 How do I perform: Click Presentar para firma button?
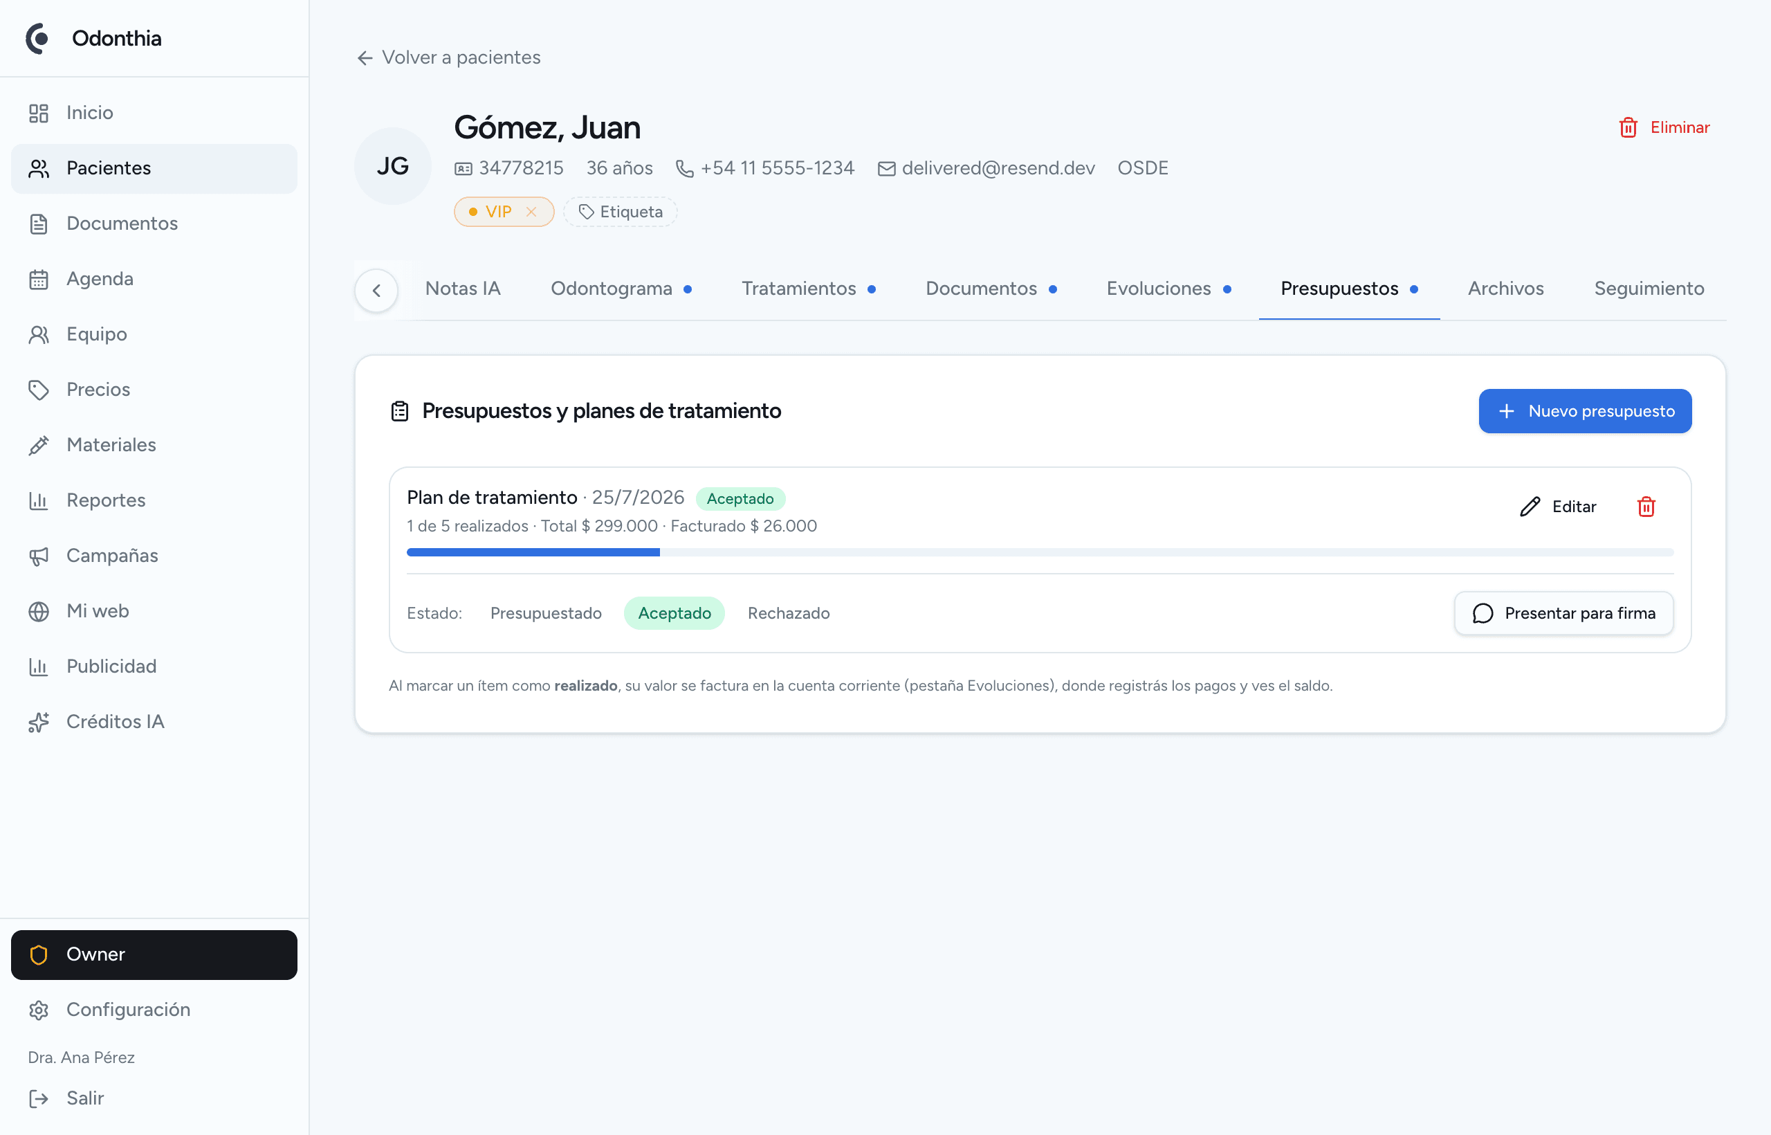(1563, 613)
